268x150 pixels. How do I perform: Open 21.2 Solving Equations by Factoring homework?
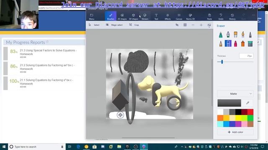point(47,67)
